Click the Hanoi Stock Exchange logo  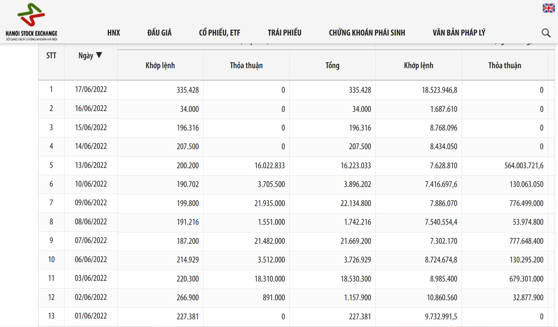coord(32,22)
